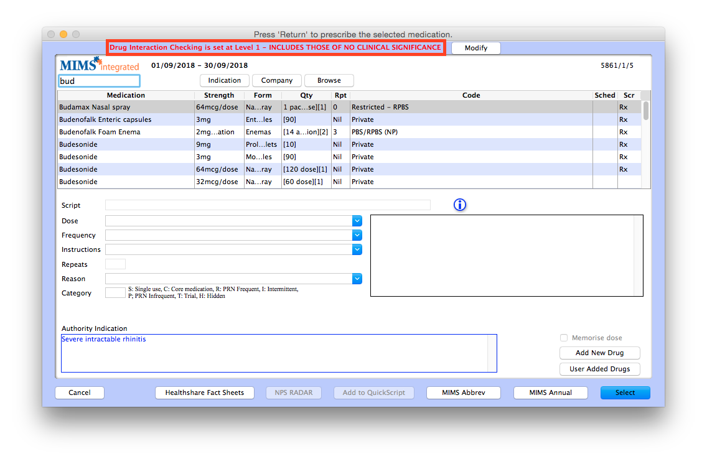View User Added Drugs
This screenshot has width=707, height=464.
coord(599,369)
